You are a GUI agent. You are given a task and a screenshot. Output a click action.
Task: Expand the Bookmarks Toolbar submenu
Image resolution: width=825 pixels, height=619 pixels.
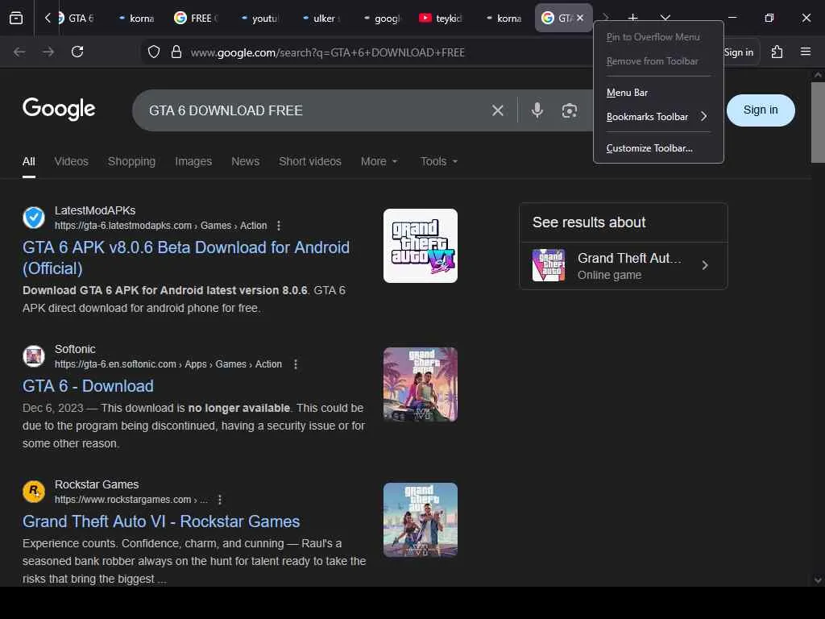(x=658, y=117)
